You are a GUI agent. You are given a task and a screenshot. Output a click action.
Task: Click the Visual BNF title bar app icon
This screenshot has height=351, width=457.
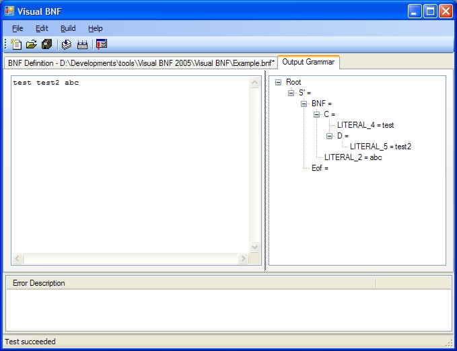click(x=9, y=11)
